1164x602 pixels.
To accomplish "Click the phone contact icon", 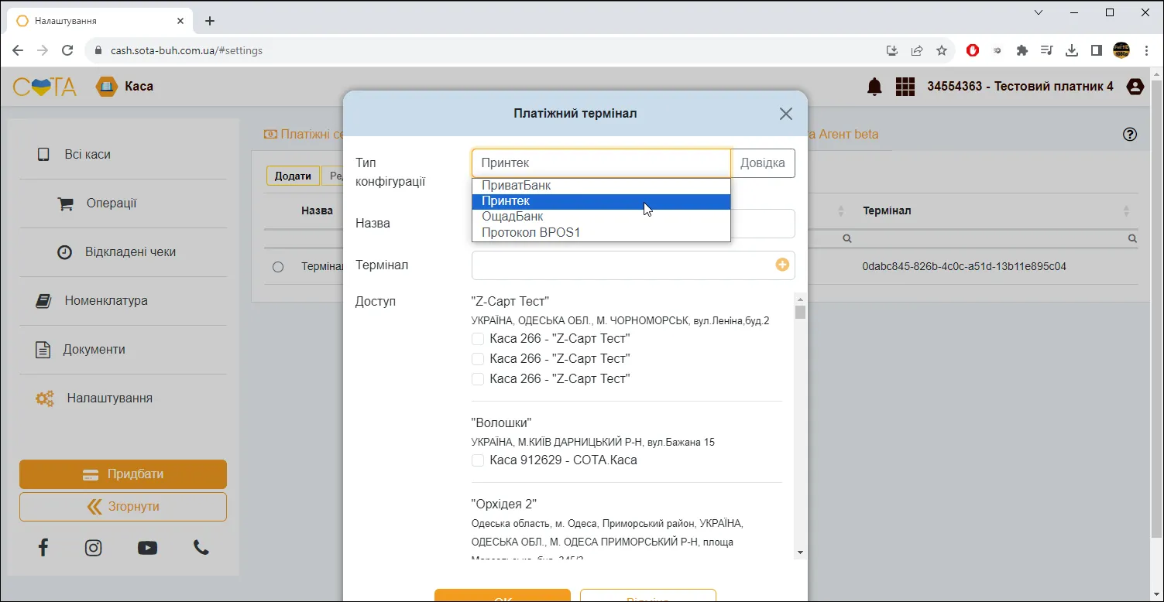I will coord(201,548).
